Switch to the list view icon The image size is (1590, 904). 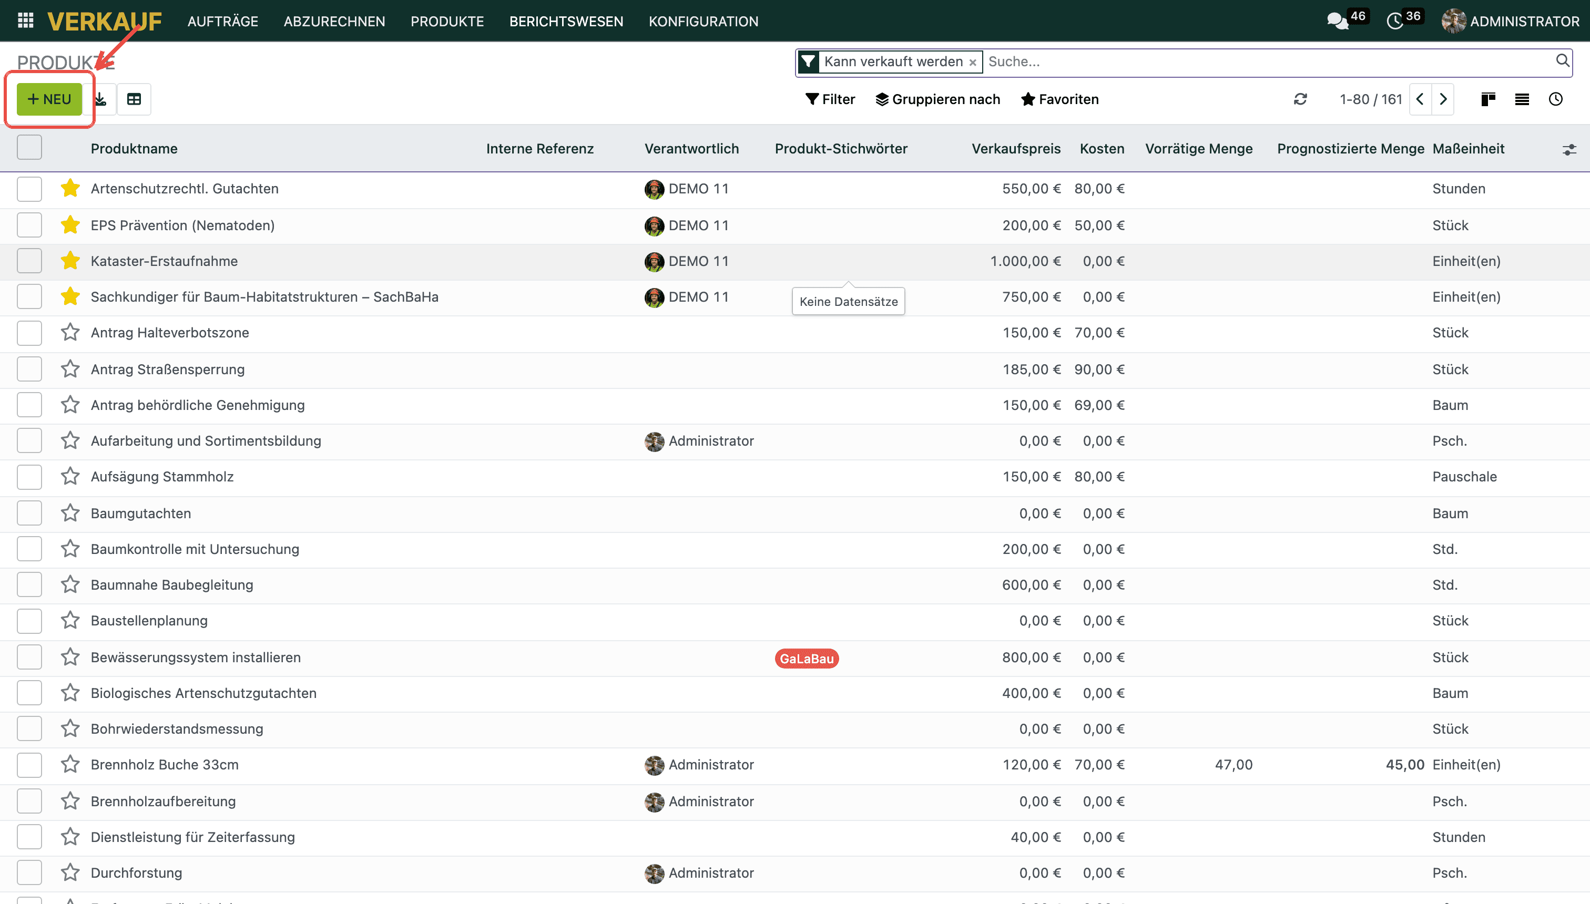point(1522,99)
